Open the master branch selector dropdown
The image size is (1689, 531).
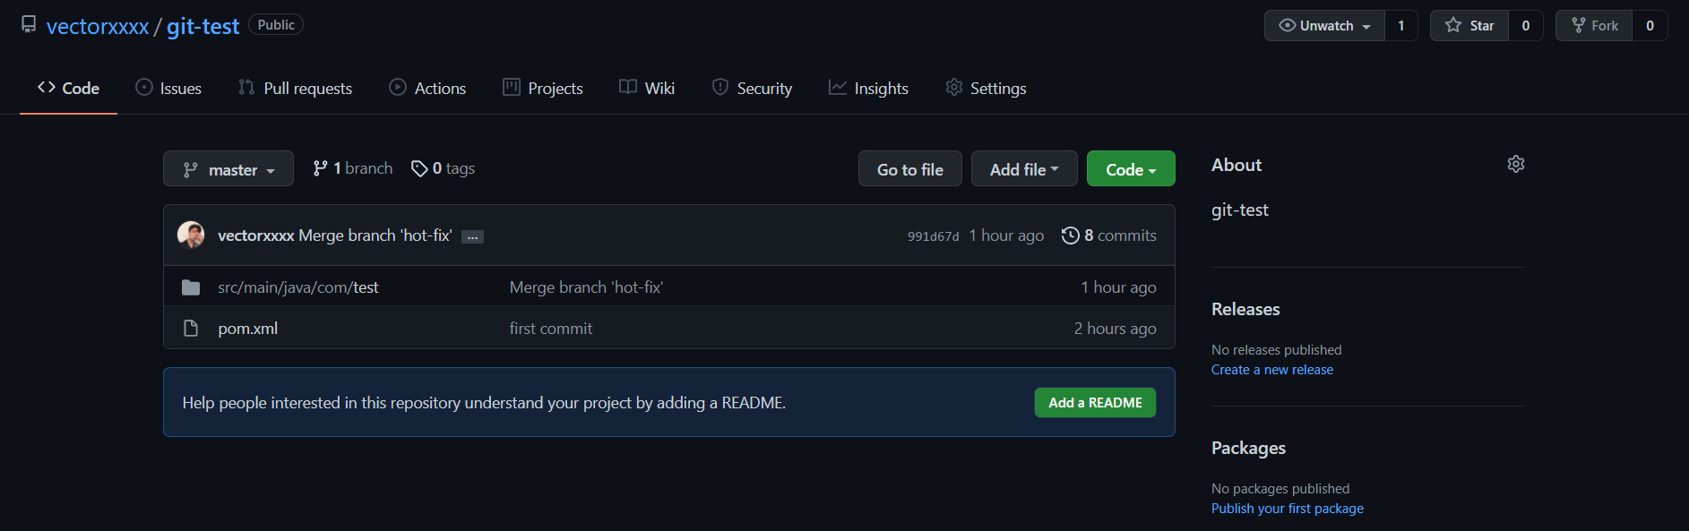coord(228,169)
